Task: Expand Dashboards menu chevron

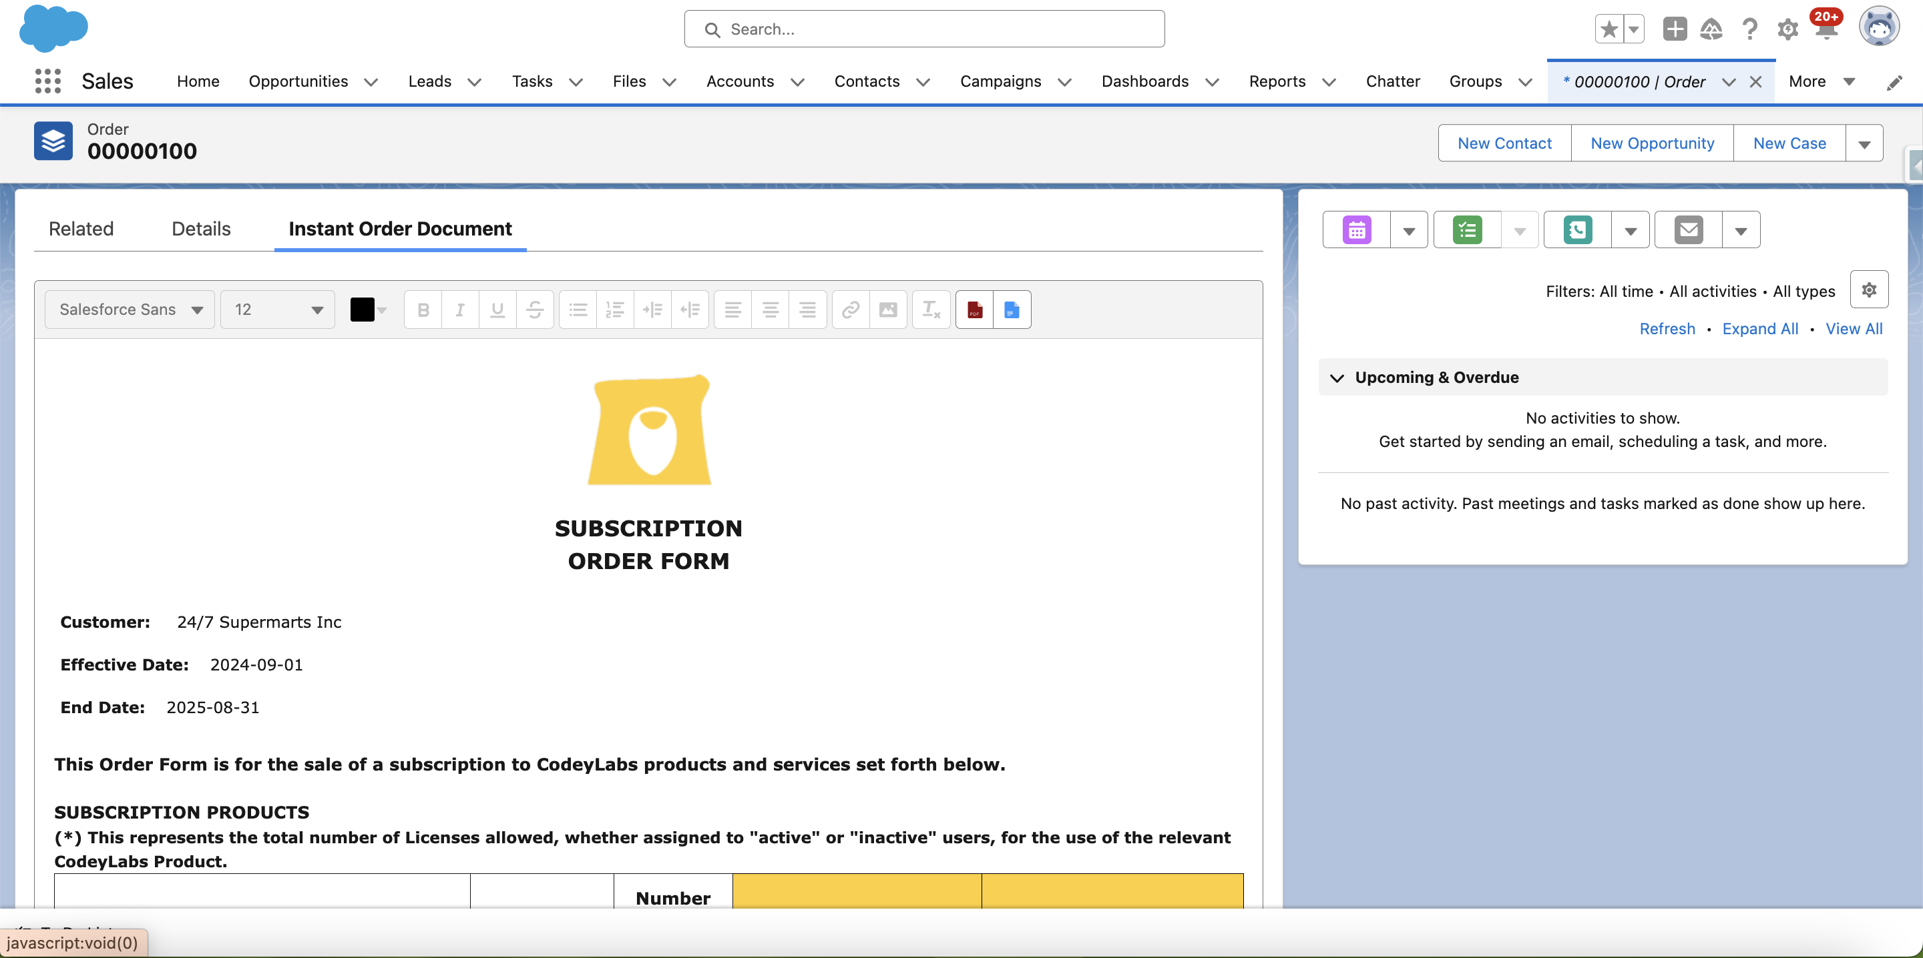Action: [x=1212, y=82]
